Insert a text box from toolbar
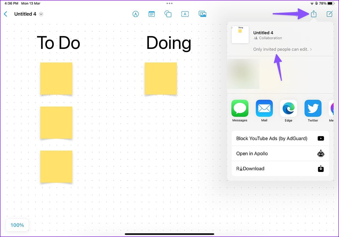Viewport: 339px width, 237px height. 185,14
